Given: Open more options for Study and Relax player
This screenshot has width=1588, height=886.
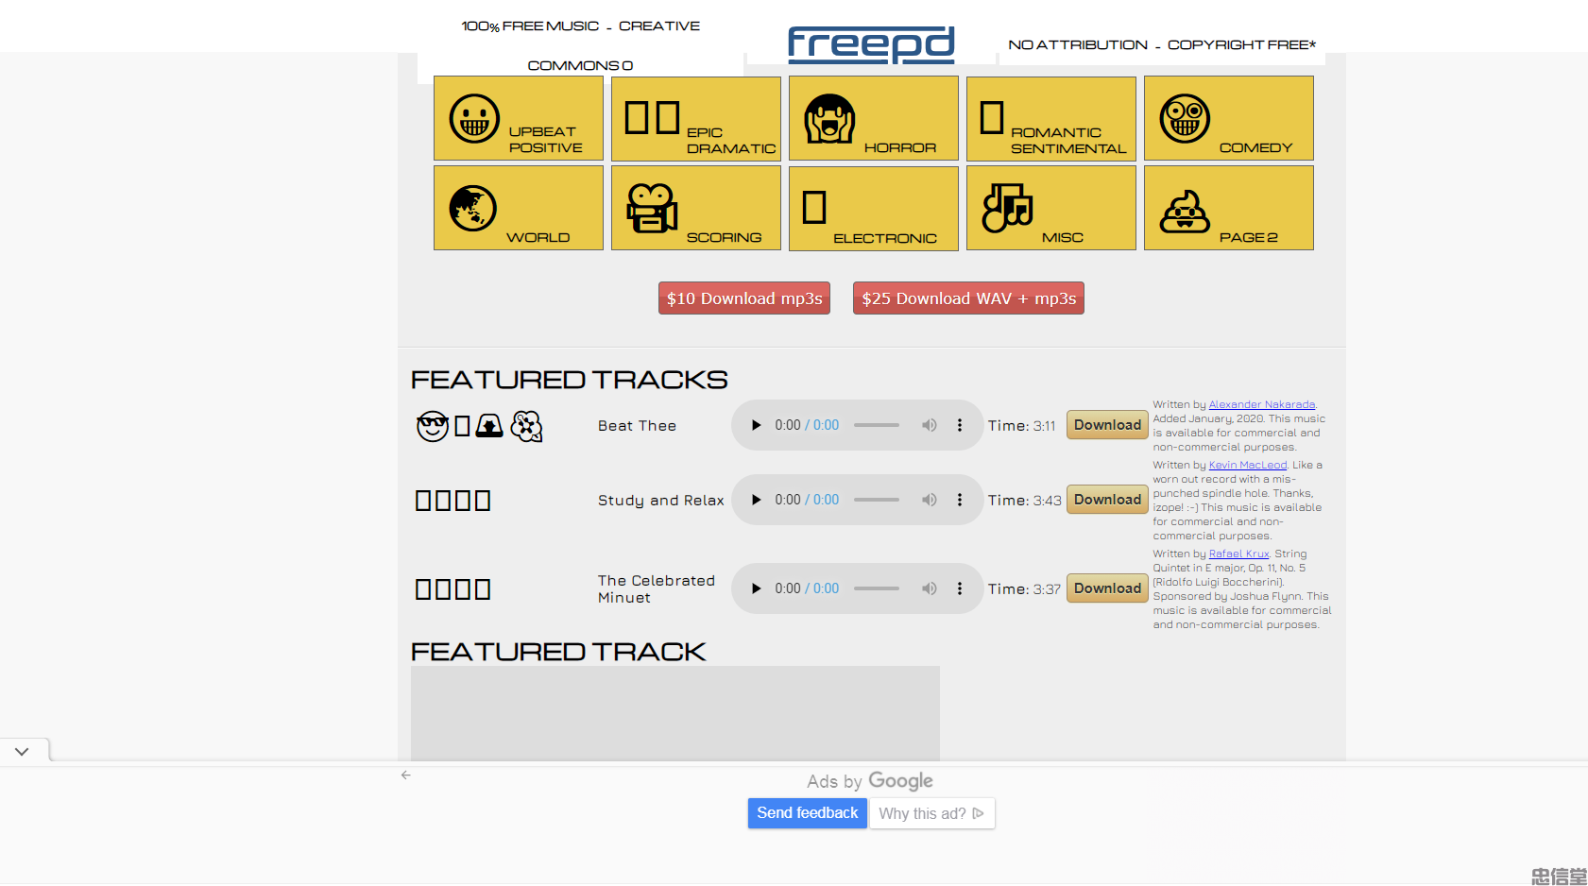Looking at the screenshot, I should pyautogui.click(x=960, y=500).
